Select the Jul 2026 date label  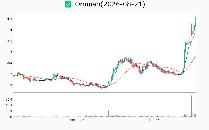click(153, 120)
